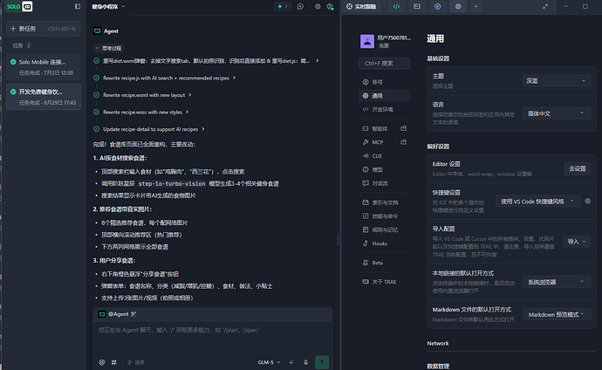Open 技能与命令 settings item
The width and height of the screenshot is (602, 370).
(x=384, y=216)
